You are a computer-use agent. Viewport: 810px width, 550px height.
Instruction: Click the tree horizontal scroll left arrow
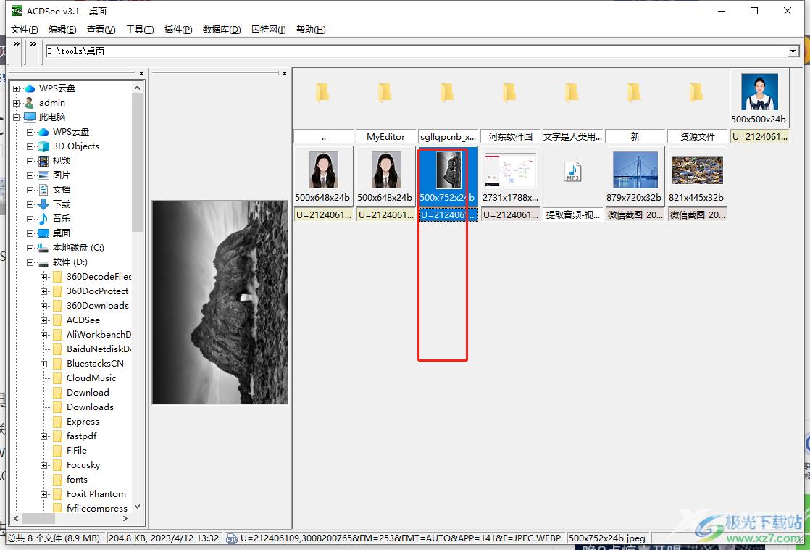(x=16, y=518)
